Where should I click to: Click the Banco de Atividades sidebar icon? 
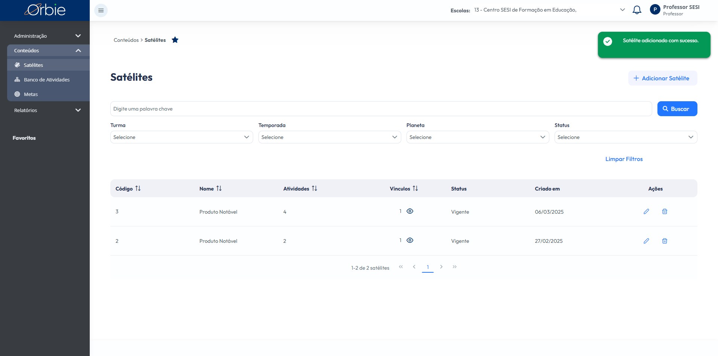pyautogui.click(x=17, y=80)
